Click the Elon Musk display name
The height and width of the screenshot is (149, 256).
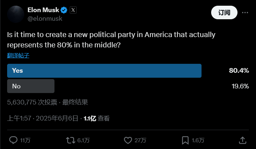(43, 10)
